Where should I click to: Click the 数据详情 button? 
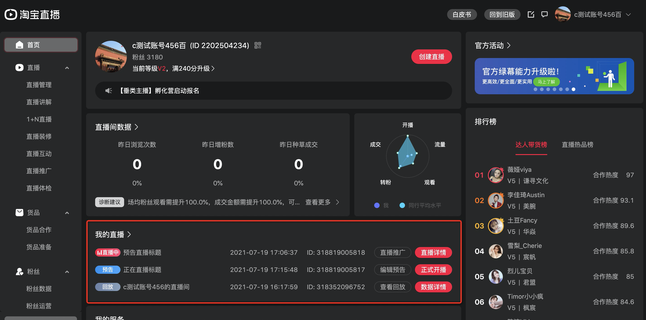click(433, 287)
